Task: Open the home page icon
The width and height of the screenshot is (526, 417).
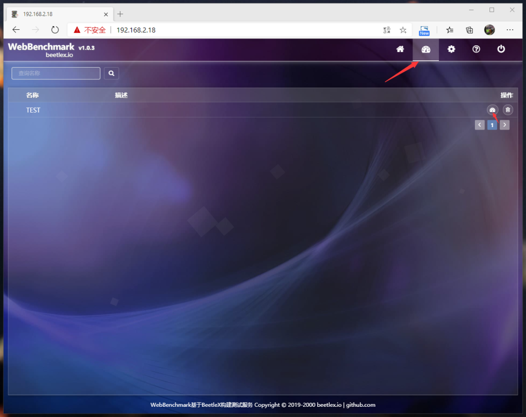Action: [400, 49]
